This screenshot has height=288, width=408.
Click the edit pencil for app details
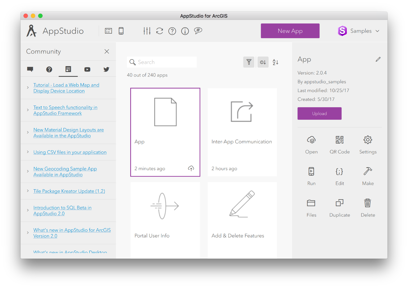(378, 59)
